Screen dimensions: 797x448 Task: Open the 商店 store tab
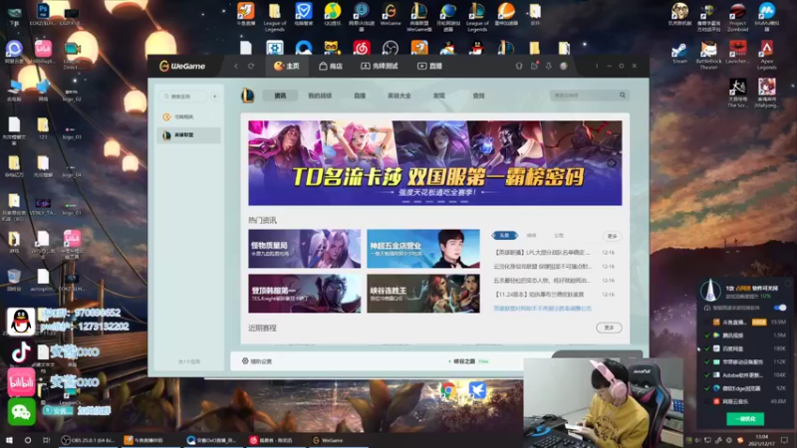[x=331, y=66]
